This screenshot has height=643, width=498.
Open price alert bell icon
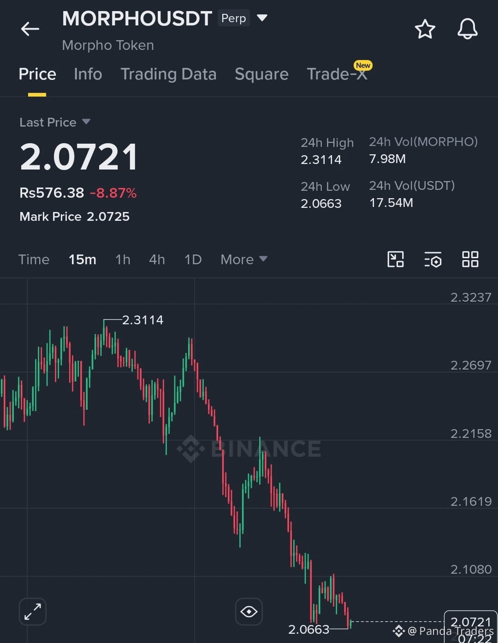click(x=467, y=29)
